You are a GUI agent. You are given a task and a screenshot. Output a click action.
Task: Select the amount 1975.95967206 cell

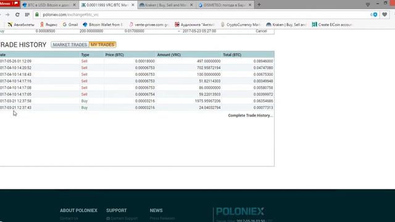point(207,101)
